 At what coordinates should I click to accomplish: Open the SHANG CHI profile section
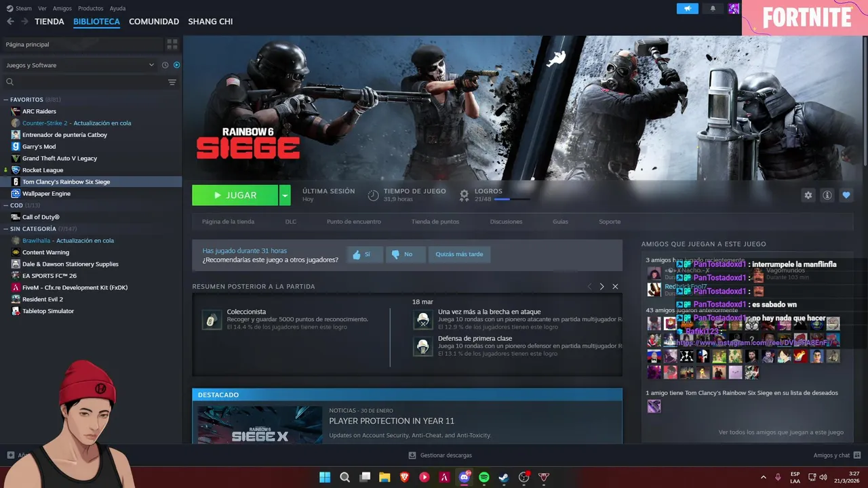210,22
